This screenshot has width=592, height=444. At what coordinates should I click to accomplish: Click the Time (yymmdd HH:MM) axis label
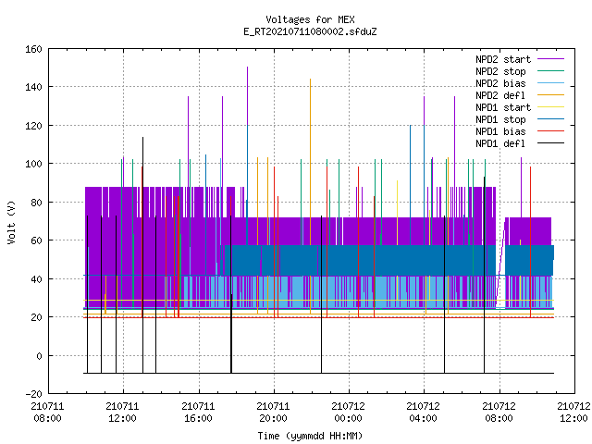tap(310, 436)
